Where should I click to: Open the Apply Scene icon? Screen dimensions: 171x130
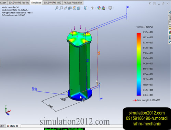pos(103,8)
